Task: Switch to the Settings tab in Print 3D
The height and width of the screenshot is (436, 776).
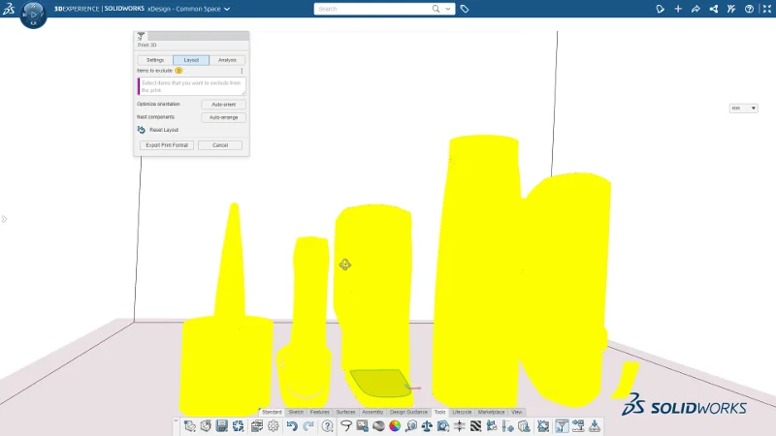Action: [x=155, y=60]
